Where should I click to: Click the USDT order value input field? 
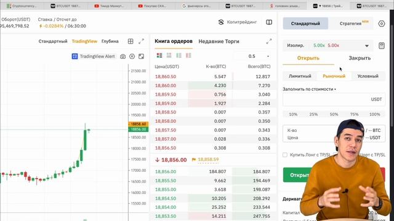pyautogui.click(x=334, y=99)
